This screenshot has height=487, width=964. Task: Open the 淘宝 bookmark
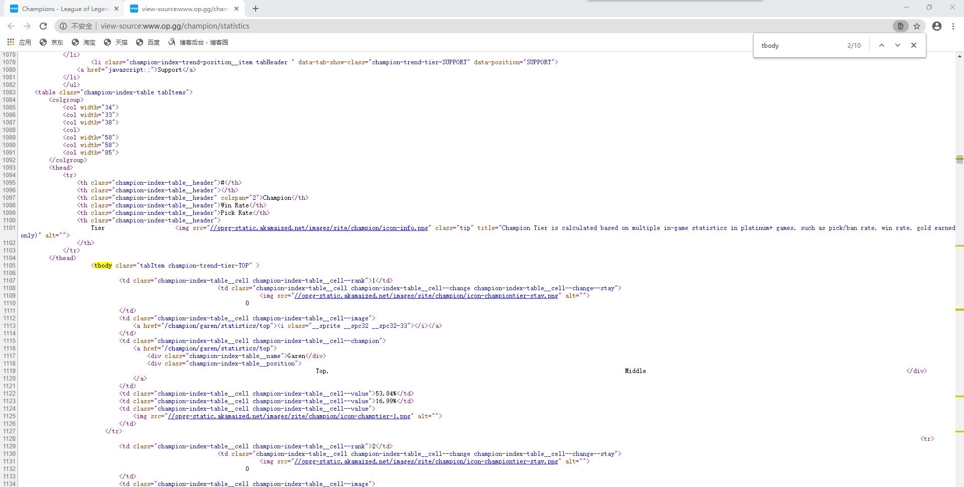(x=84, y=42)
